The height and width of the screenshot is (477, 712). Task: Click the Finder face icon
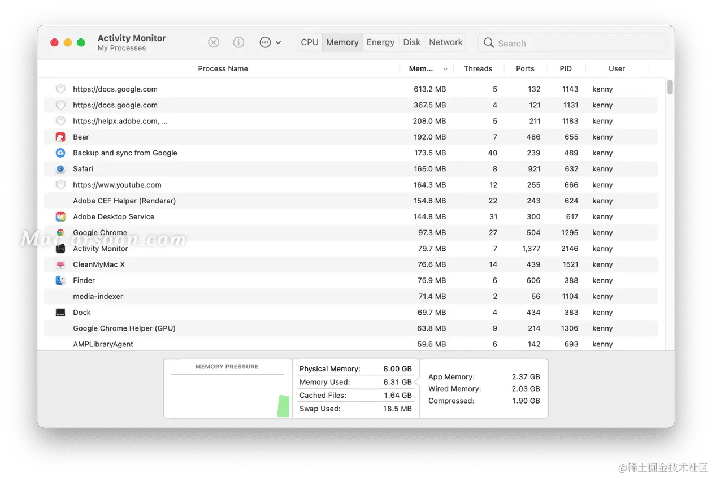(60, 280)
